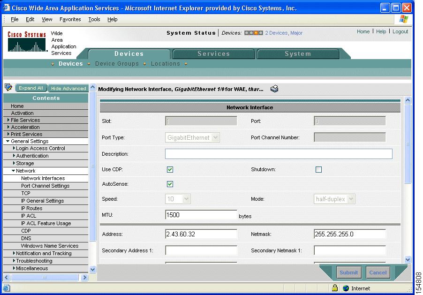423x295 pixels.
Task: Expand Notification and Tracking arrow
Action: click(14, 253)
